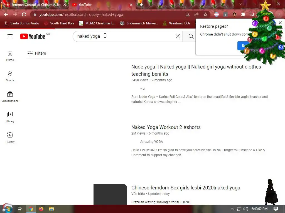The width and height of the screenshot is (285, 213).
Task: Open History in the sidebar
Action: point(10,138)
